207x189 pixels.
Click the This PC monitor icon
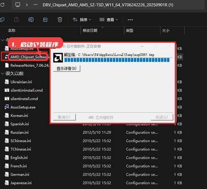18,5
